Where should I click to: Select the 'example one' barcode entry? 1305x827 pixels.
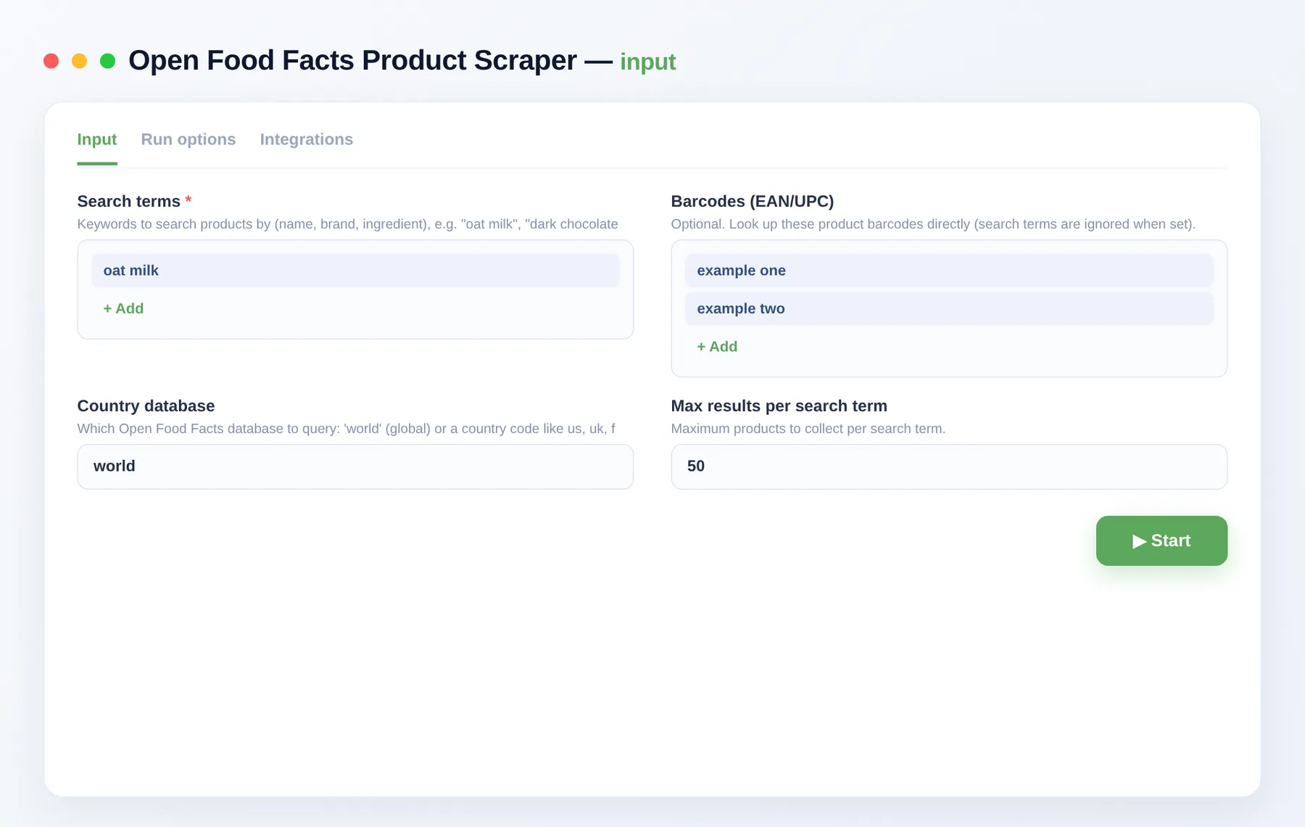coord(949,271)
